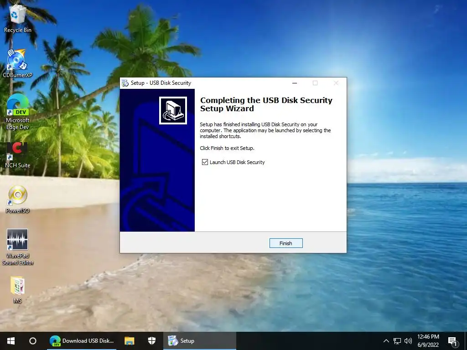Click the installer computer logo image

(173, 110)
